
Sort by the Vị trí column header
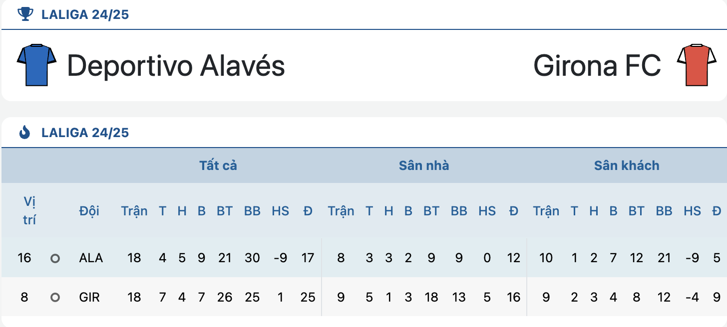click(x=29, y=210)
